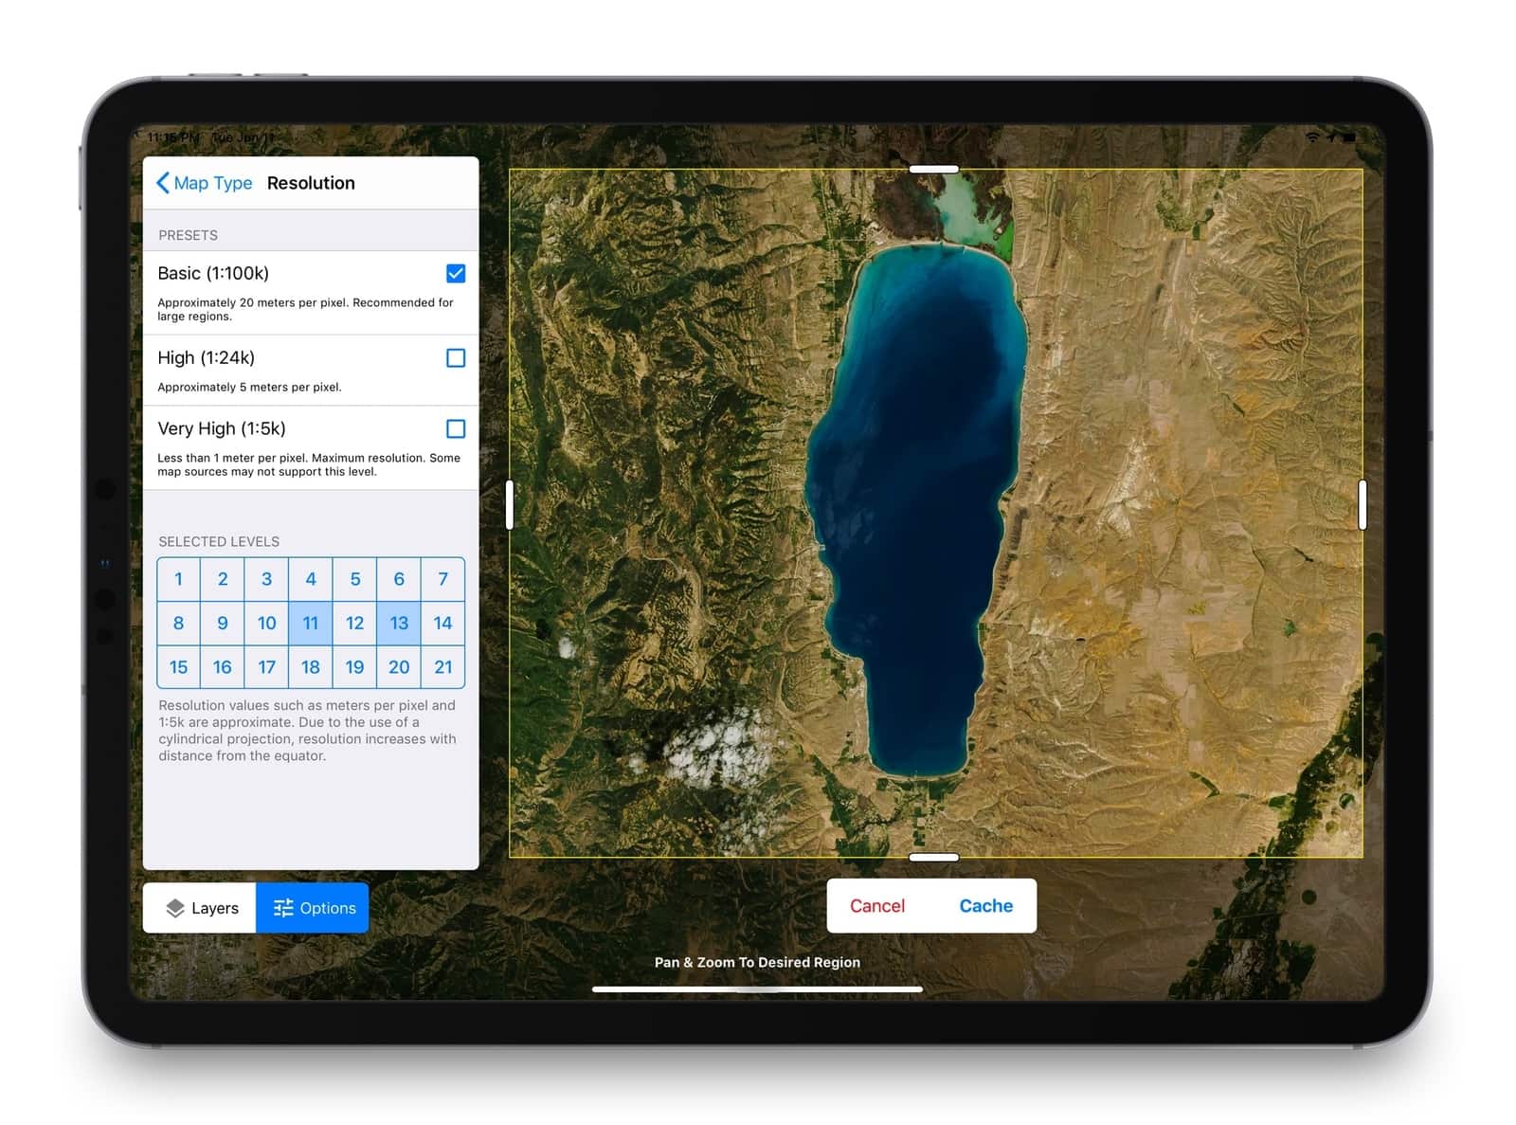The image size is (1516, 1125).
Task: Select zoom level 6 in the grid
Action: (398, 579)
